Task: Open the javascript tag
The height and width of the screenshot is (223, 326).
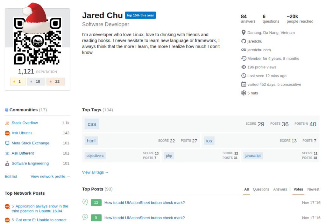Action: (253, 156)
